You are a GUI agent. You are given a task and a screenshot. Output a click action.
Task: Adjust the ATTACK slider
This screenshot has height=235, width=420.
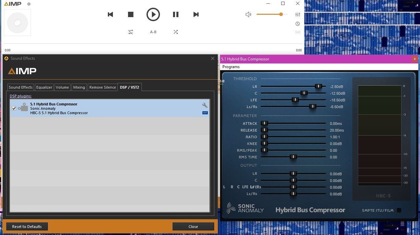293,124
